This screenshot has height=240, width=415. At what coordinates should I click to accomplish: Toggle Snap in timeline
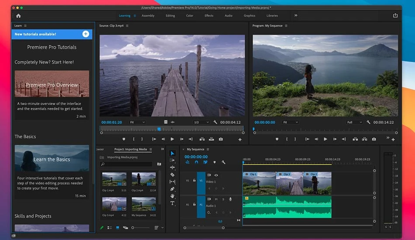point(197,162)
